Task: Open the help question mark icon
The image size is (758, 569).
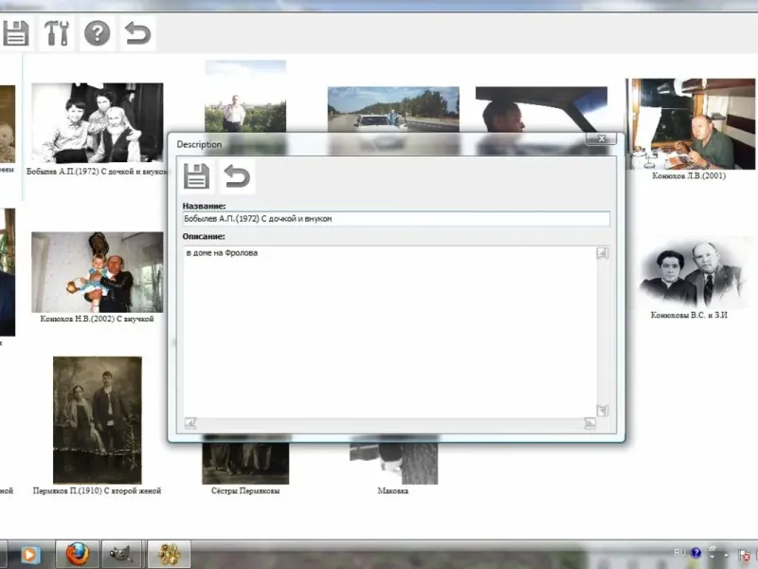Action: click(x=98, y=33)
